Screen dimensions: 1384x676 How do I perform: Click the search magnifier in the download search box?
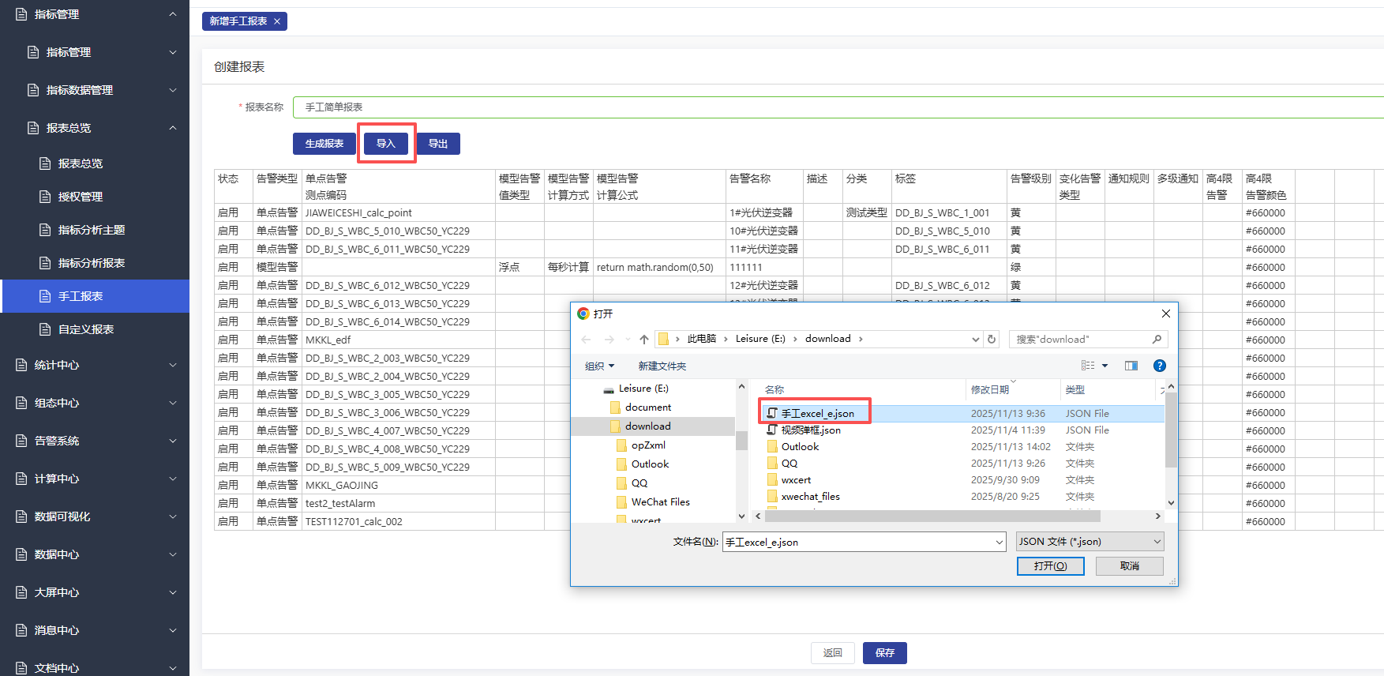(x=1157, y=339)
